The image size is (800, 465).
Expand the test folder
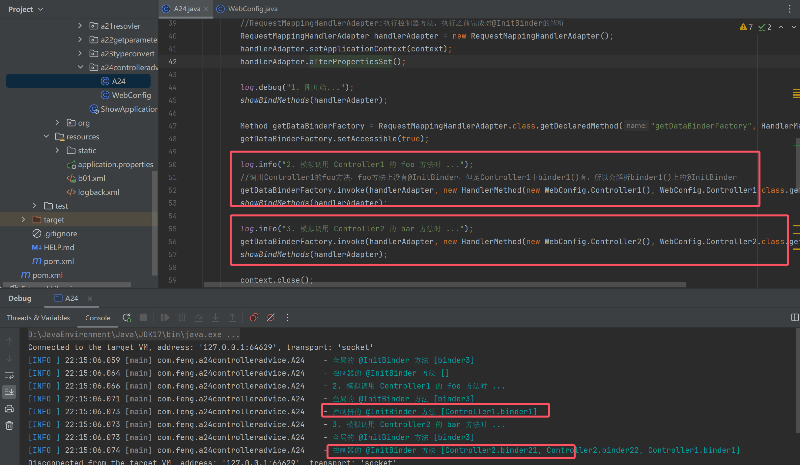click(x=34, y=205)
